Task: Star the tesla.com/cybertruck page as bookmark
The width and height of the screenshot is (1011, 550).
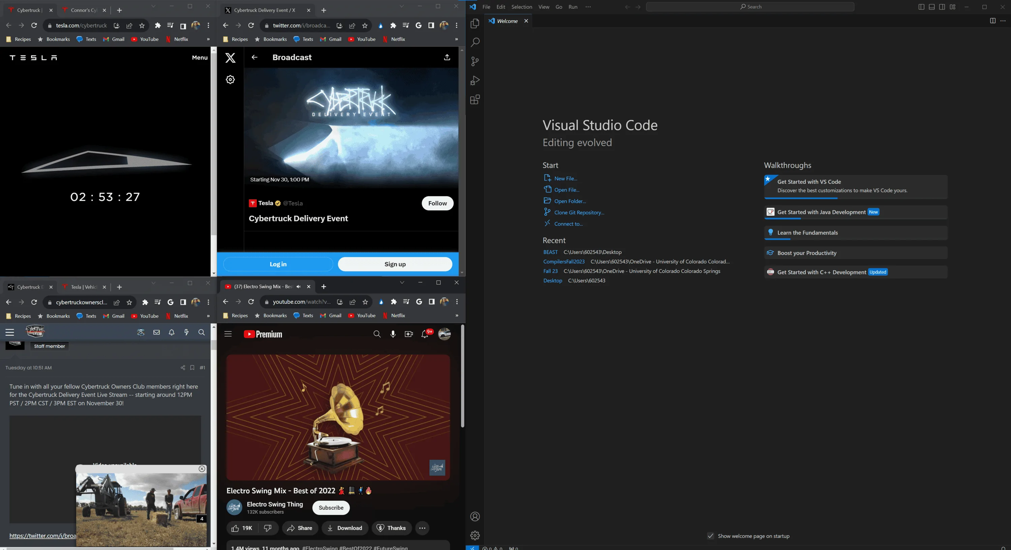Action: [142, 26]
